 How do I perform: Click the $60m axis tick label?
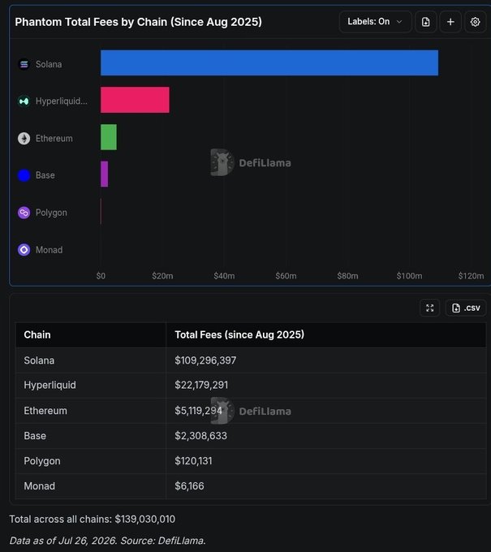(286, 276)
